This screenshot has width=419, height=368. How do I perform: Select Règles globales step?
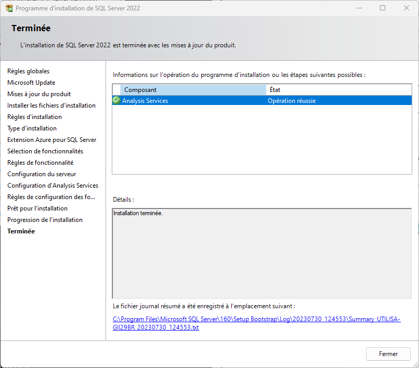(28, 71)
